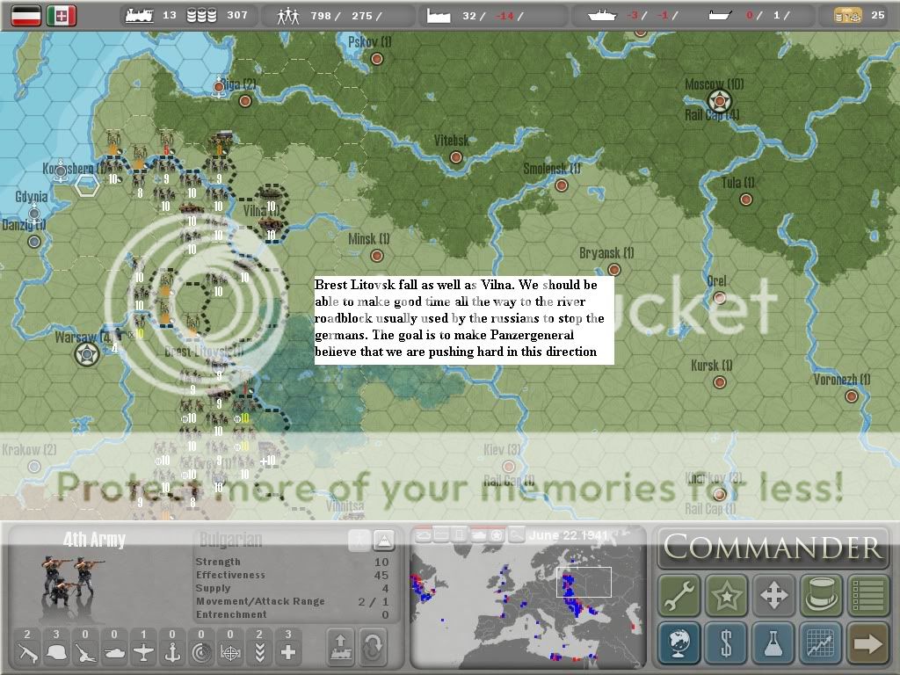
Task: Click the four-arrow move button
Action: tap(773, 595)
